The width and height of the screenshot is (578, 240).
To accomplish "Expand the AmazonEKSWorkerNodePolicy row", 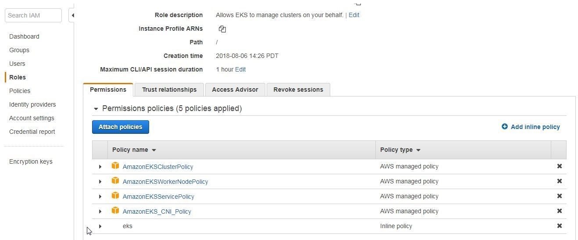I will point(100,182).
